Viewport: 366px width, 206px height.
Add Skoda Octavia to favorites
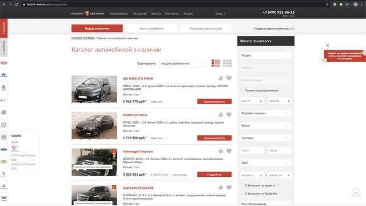[229, 114]
